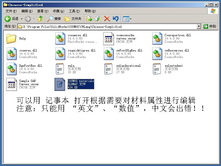The height and width of the screenshot is (166, 221).
Task: Click the 转到 (Go) button
Action: coord(210,26)
